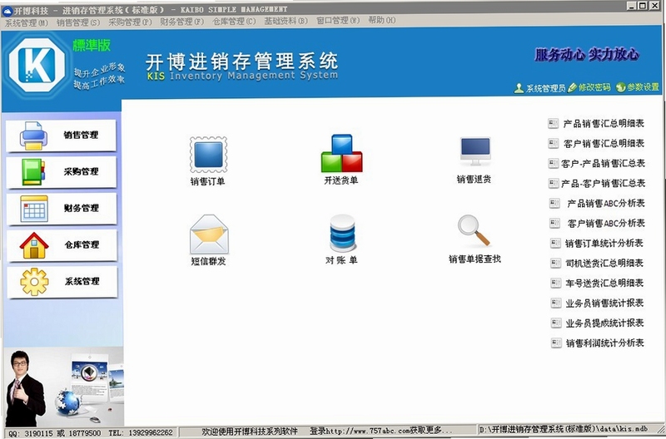This screenshot has height=439, width=666.
Task: Open 业务员销售统计报表 report
Action: click(x=604, y=303)
